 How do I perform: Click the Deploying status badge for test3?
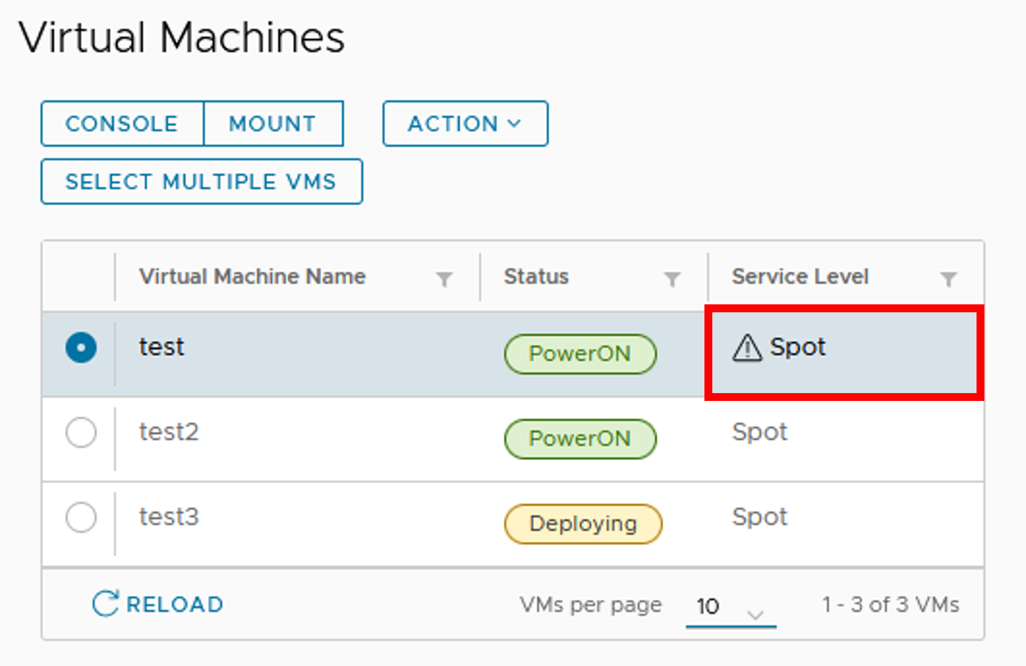583,523
